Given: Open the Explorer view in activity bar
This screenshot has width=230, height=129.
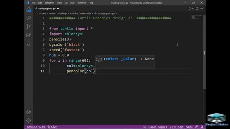Looking at the screenshot, I should click(x=29, y=10).
